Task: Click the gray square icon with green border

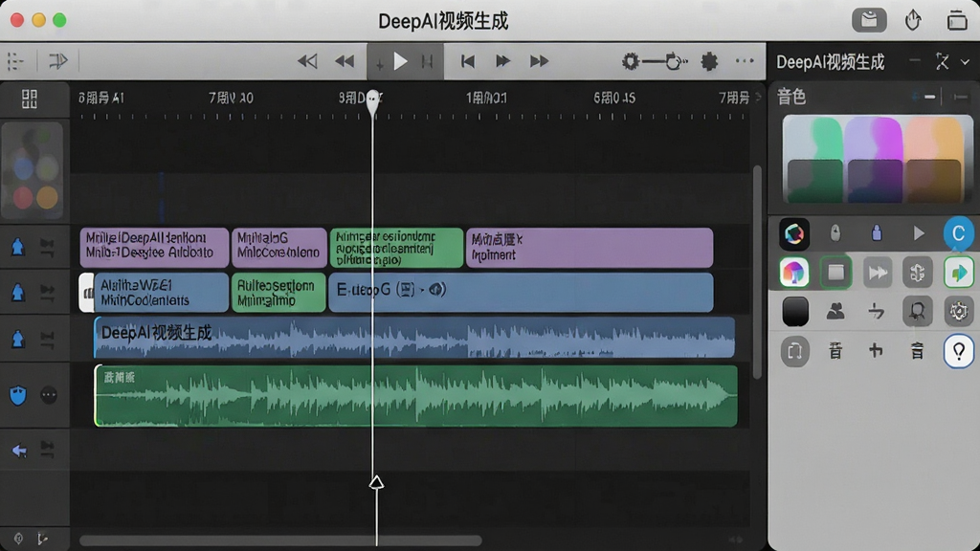Action: pyautogui.click(x=835, y=273)
